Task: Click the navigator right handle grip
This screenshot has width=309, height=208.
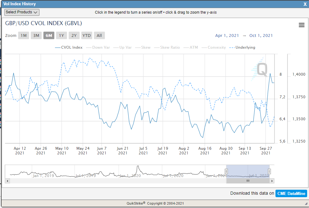Action: (x=269, y=171)
